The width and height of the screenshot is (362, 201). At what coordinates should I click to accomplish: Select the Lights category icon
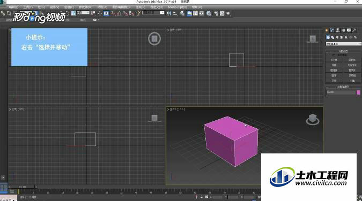tap(337, 37)
